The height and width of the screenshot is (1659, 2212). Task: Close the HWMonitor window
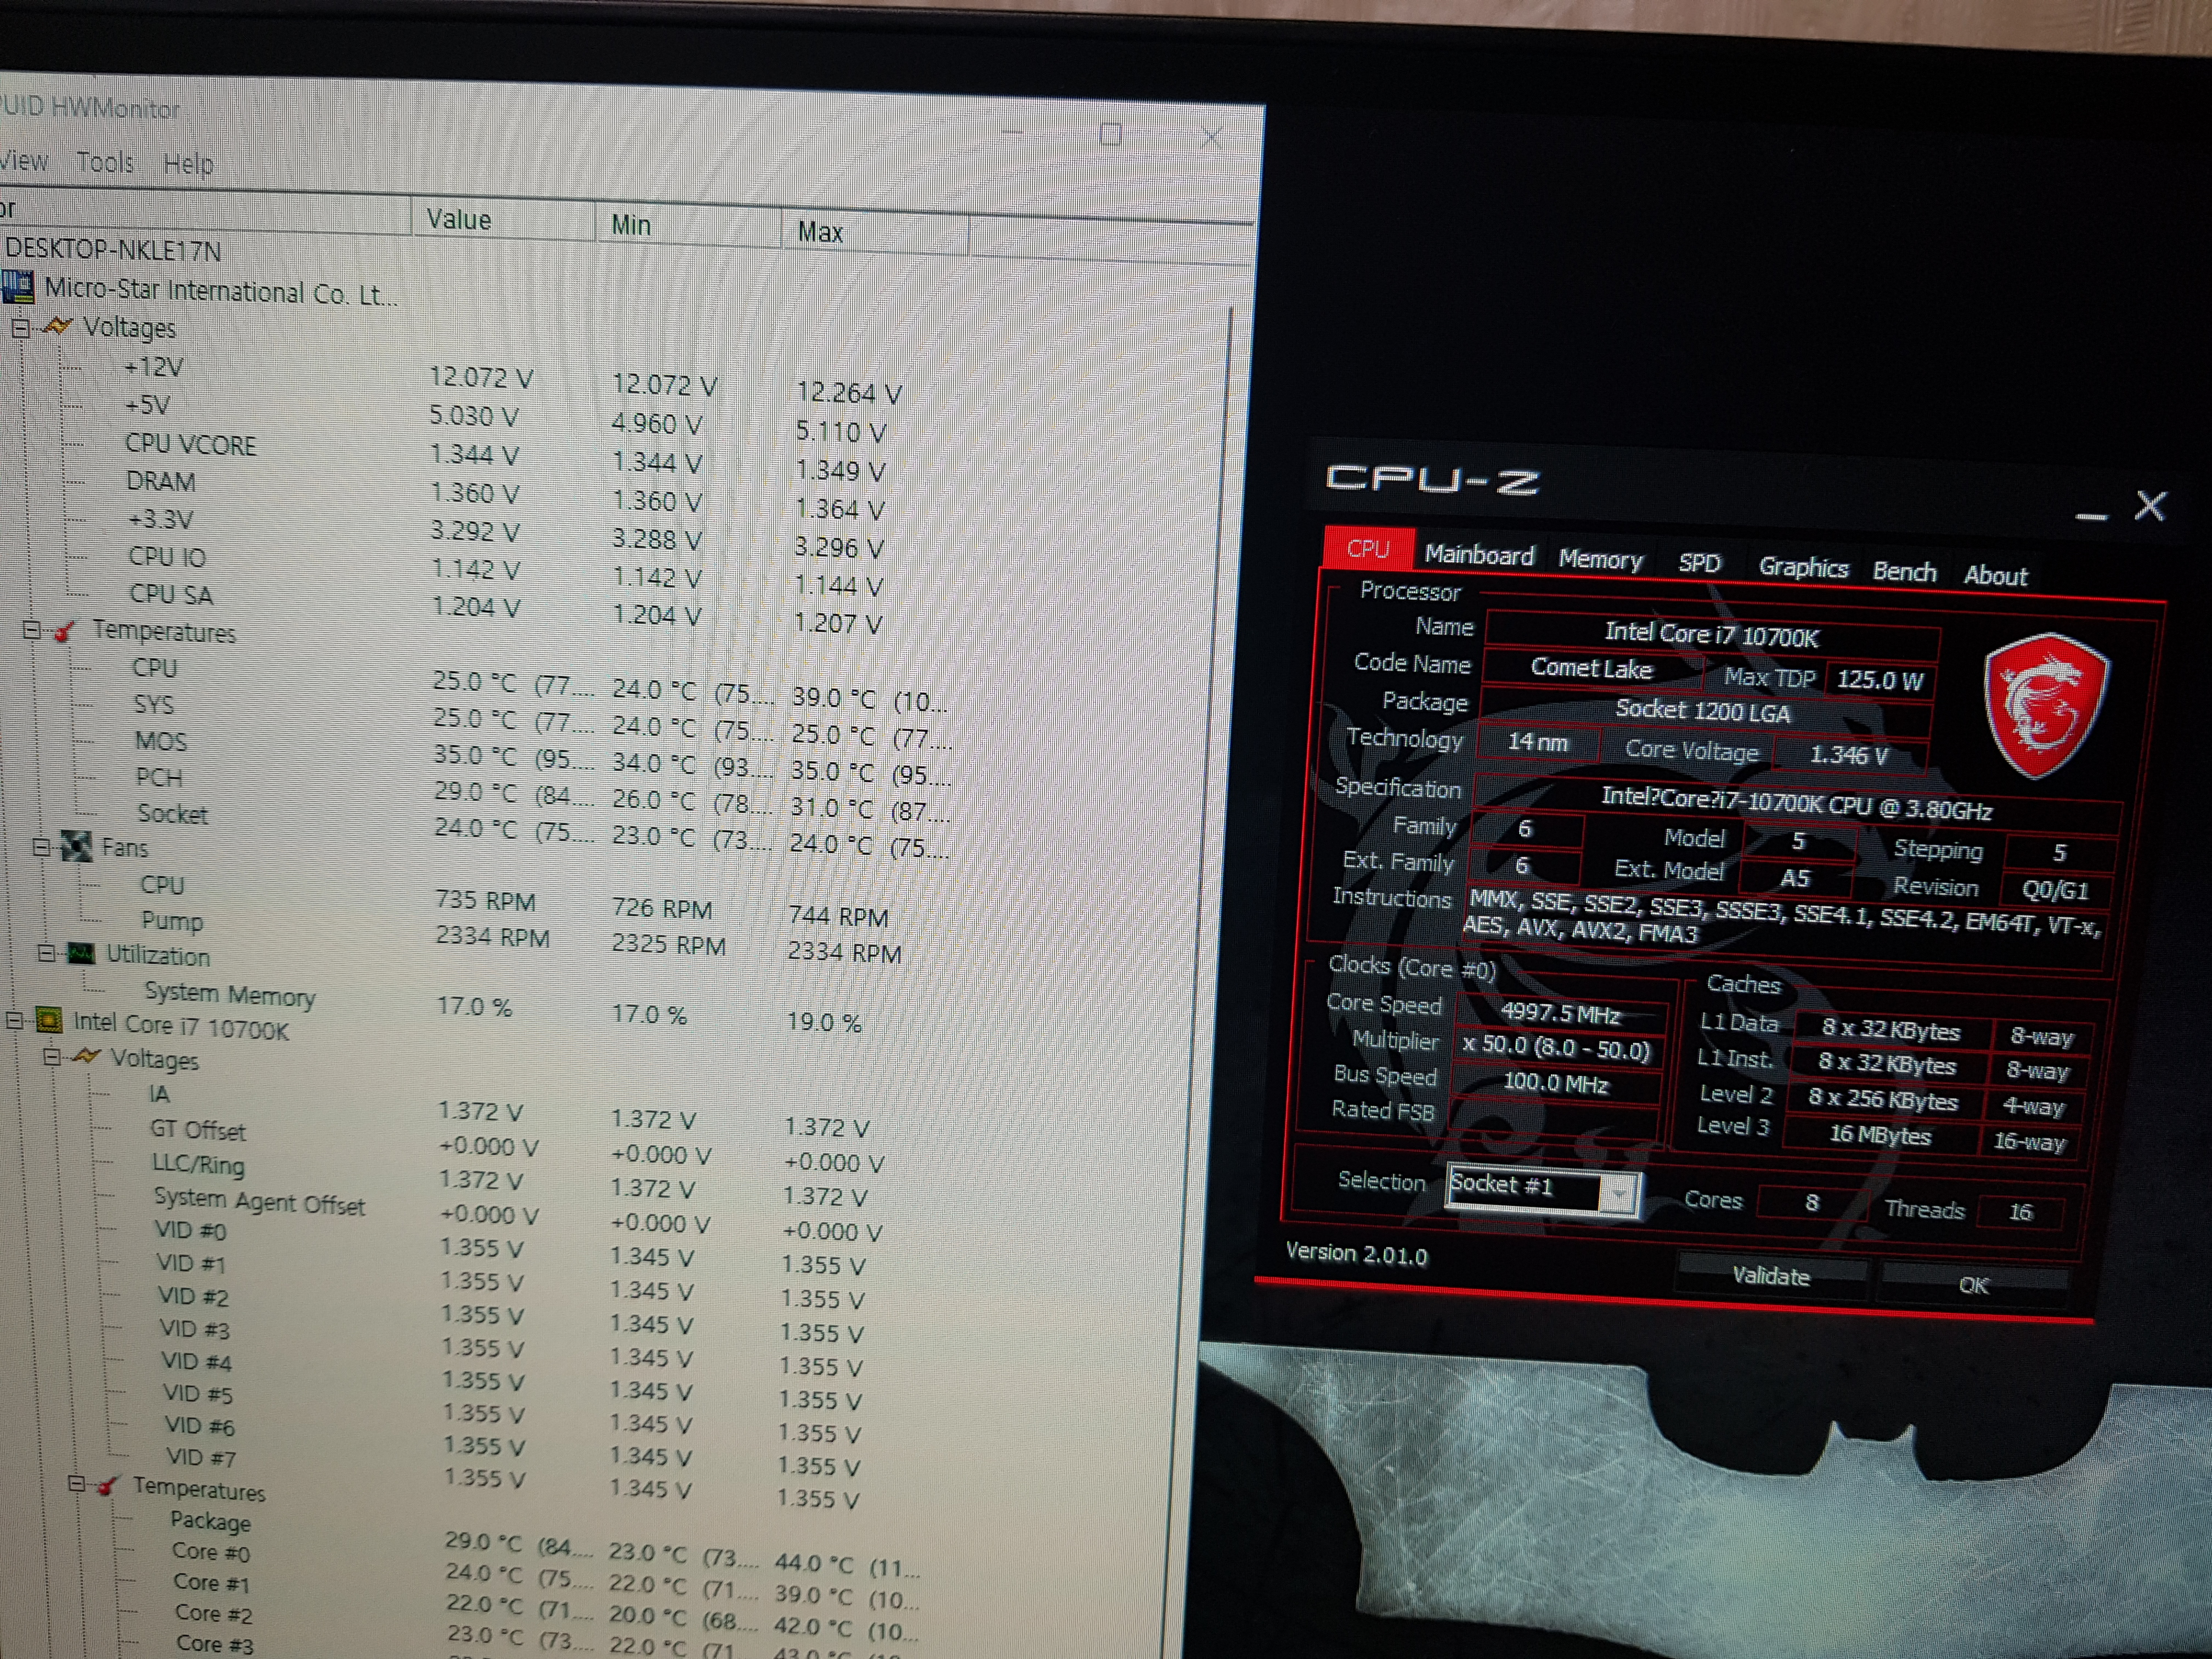[1211, 137]
